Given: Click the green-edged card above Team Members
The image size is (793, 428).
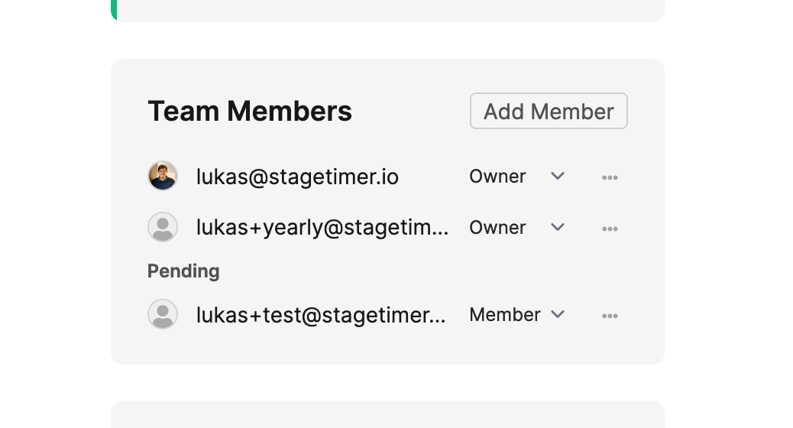Looking at the screenshot, I should click(x=387, y=9).
